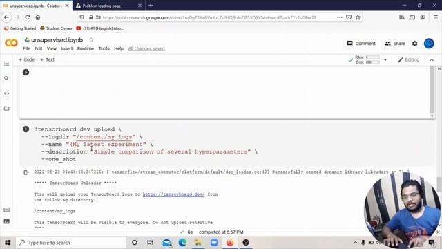Open the Editing mode dropdown
This screenshot has height=249, width=442.
(x=408, y=60)
